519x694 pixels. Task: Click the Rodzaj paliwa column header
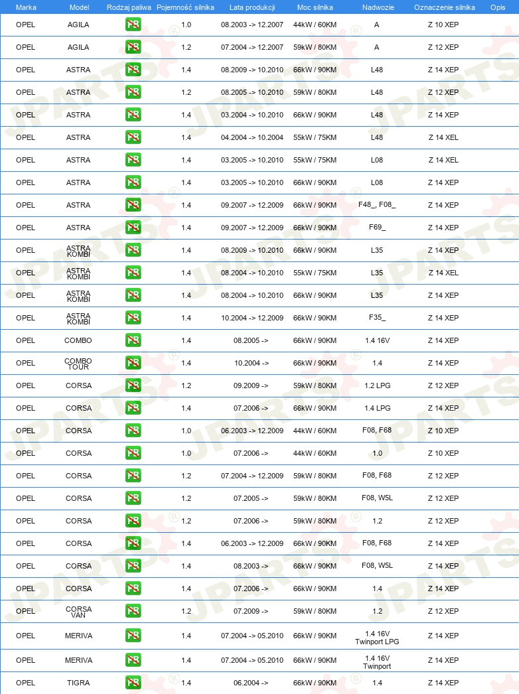pyautogui.click(x=129, y=7)
